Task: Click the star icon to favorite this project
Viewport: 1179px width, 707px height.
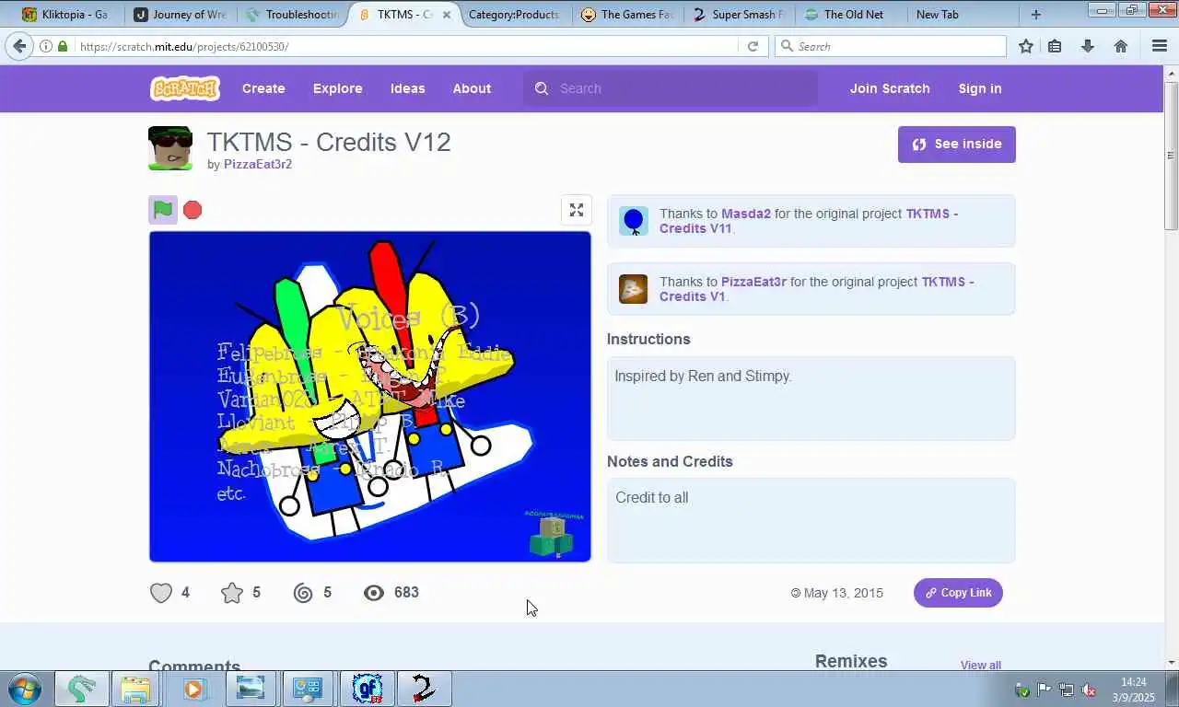Action: pos(232,593)
